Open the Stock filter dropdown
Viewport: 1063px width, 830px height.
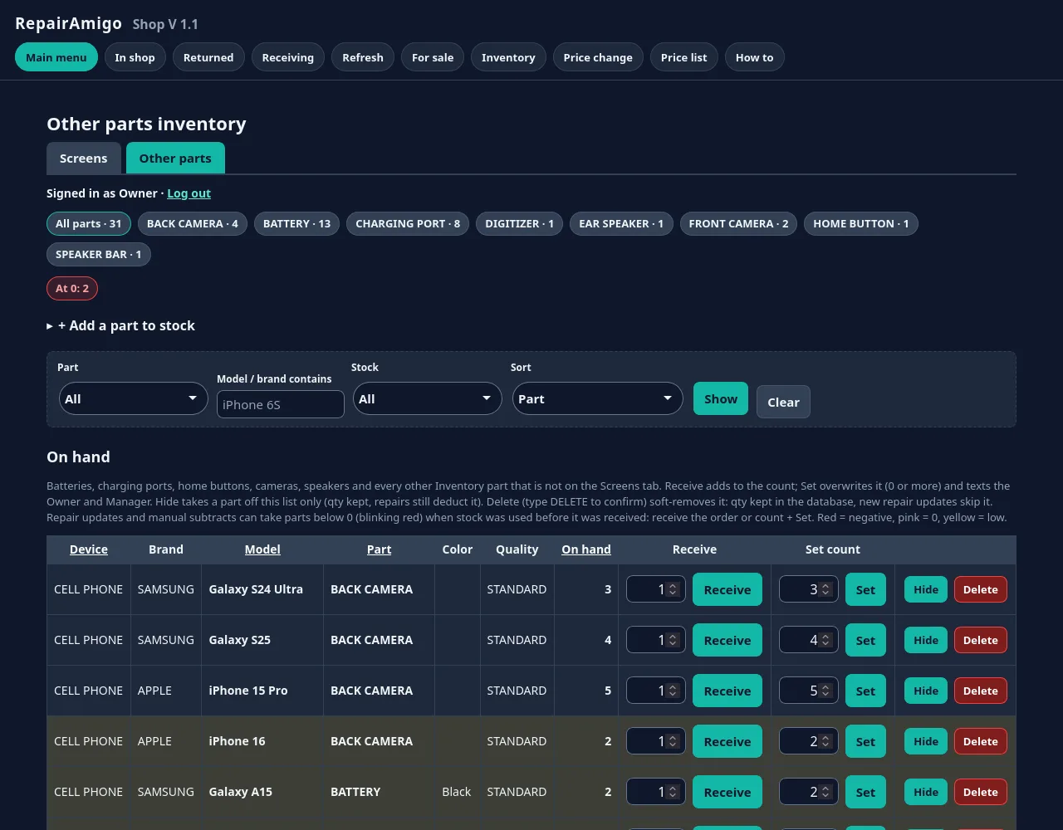pos(427,398)
